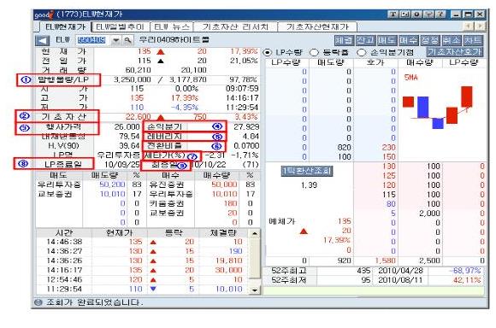Click the 시간 column header

64,233
